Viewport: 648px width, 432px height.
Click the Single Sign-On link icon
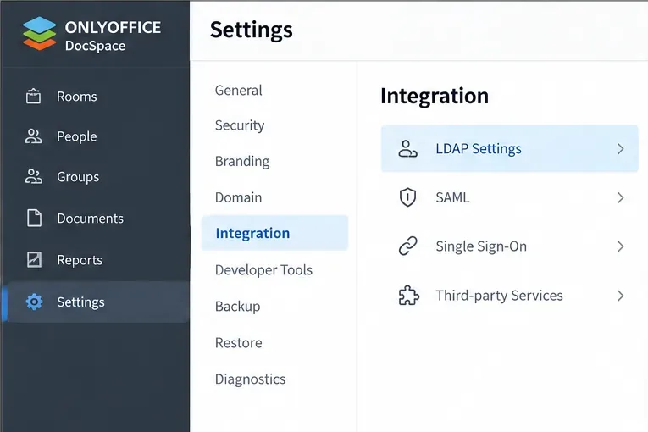[x=408, y=246]
